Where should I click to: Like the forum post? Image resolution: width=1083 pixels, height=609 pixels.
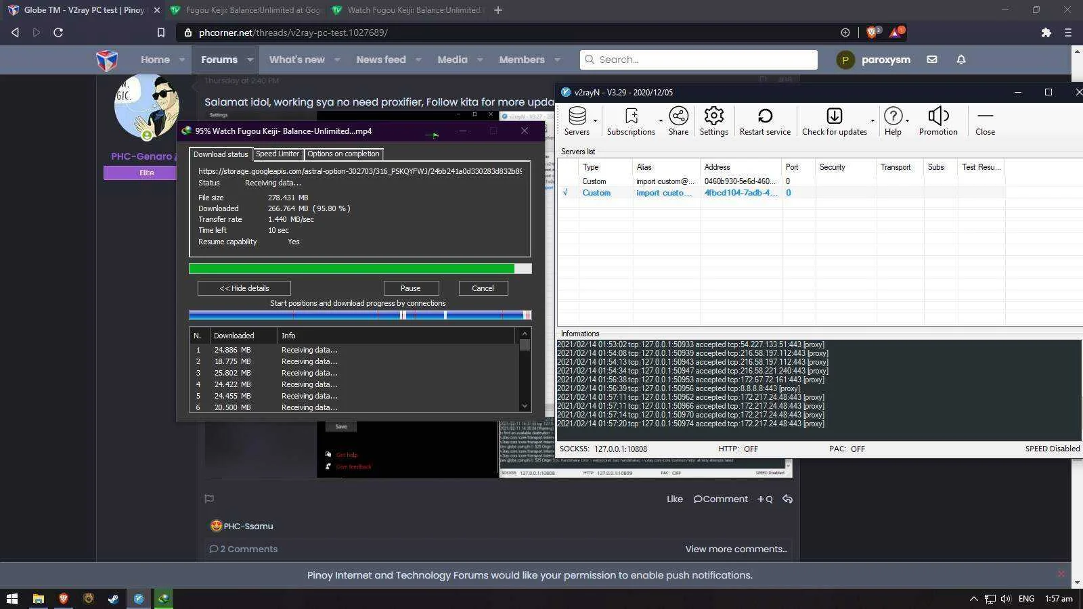click(675, 499)
